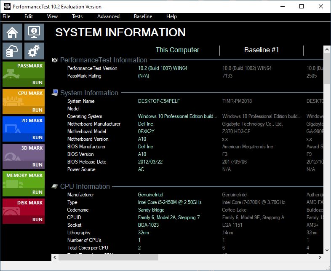Click the Sandy Bridge codename value

coord(151,210)
